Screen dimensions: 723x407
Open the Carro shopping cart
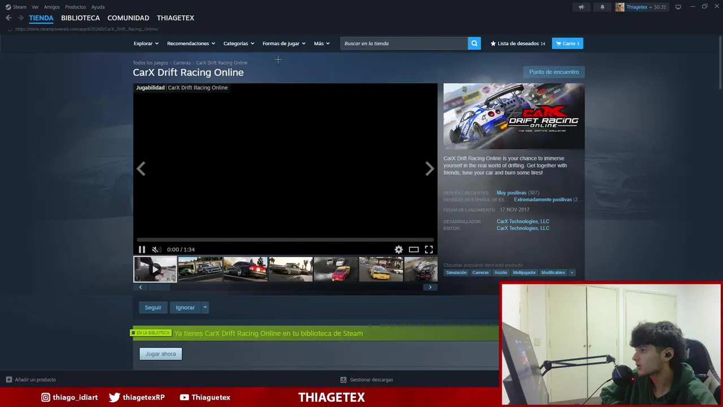coord(567,44)
